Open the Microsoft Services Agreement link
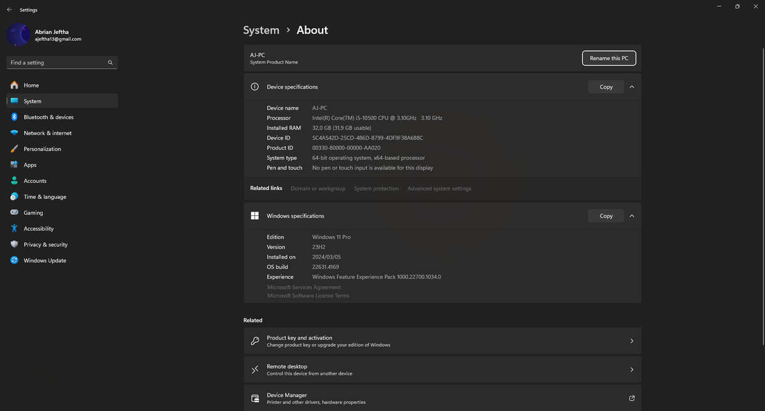The image size is (765, 411). click(304, 287)
